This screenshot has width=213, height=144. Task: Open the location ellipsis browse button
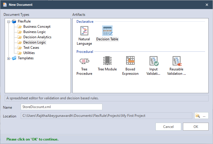point(204,116)
